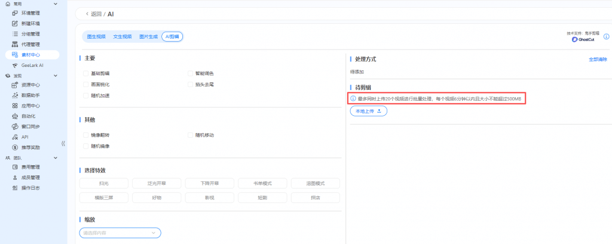This screenshot has width=612, height=244.
Task: Open 代理管理 in the sidebar
Action: (30, 44)
